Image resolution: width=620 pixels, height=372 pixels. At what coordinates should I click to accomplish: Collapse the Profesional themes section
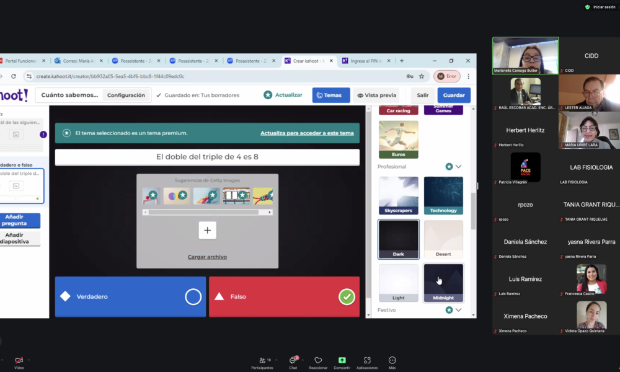click(x=458, y=166)
